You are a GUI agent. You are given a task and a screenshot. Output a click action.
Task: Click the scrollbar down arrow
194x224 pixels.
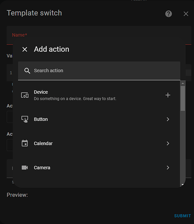182,185
